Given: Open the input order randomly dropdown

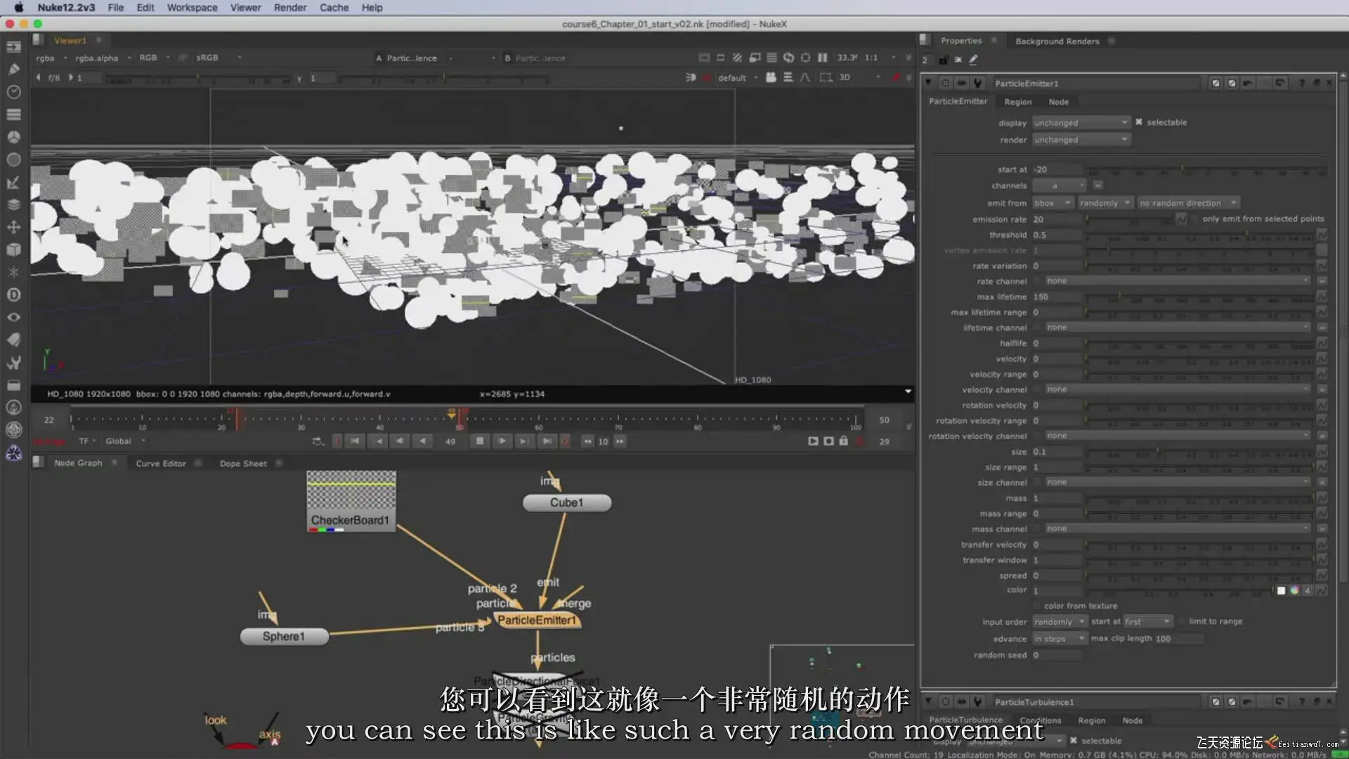Looking at the screenshot, I should (1060, 622).
